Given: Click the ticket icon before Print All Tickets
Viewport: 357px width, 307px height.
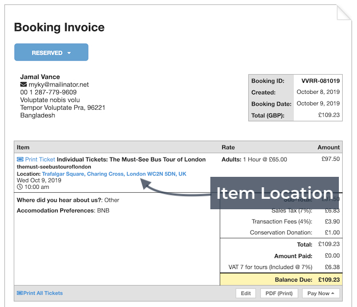Looking at the screenshot, I should [20, 293].
